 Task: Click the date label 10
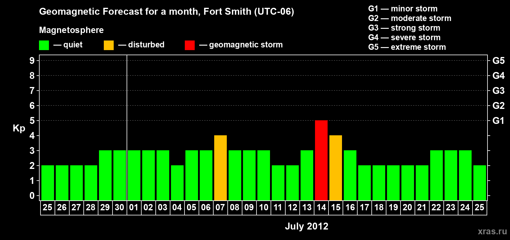coord(264,208)
